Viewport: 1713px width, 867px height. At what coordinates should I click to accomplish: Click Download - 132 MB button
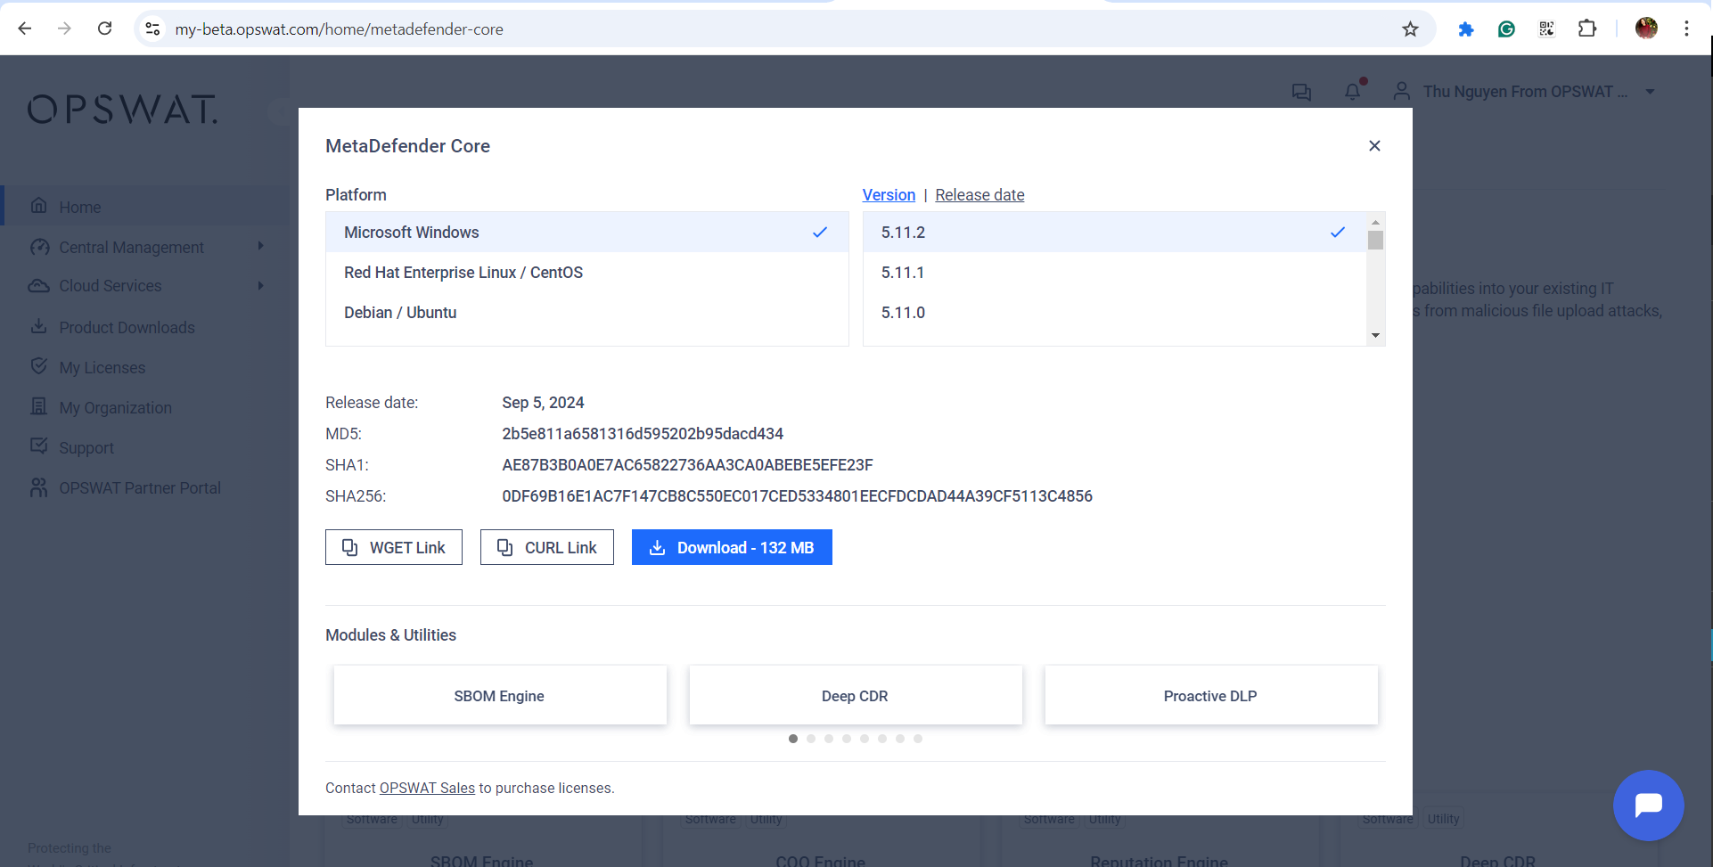click(x=732, y=547)
